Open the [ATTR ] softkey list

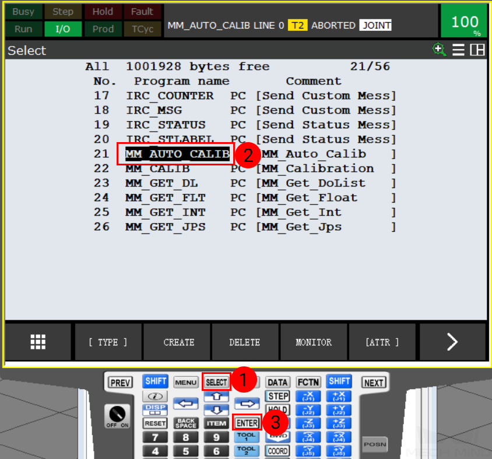point(382,342)
